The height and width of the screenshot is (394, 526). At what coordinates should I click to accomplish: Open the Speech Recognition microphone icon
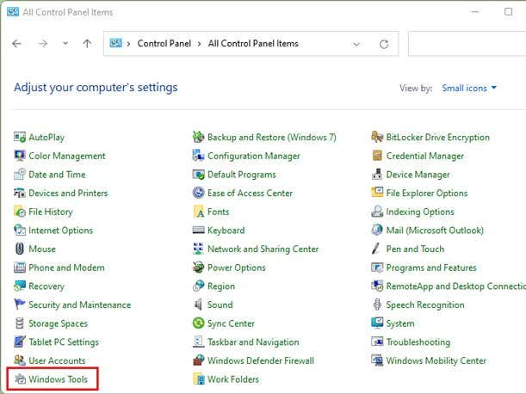click(378, 305)
